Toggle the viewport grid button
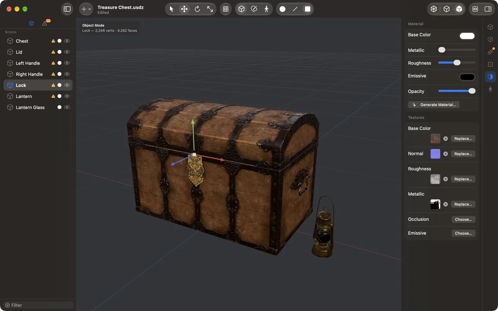The width and height of the screenshot is (498, 311). (x=226, y=9)
